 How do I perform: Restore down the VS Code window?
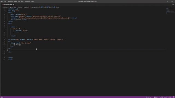[x=172, y=1]
